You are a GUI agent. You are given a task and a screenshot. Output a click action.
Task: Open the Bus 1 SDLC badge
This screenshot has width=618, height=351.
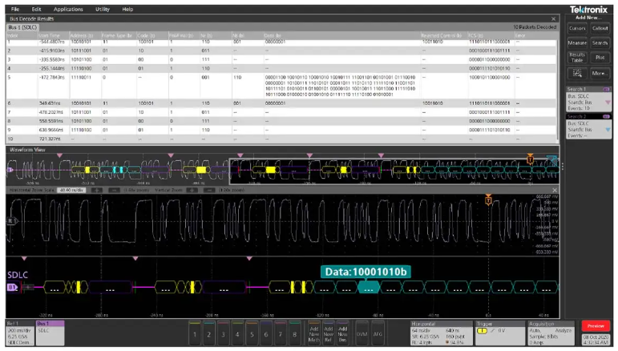(x=50, y=333)
